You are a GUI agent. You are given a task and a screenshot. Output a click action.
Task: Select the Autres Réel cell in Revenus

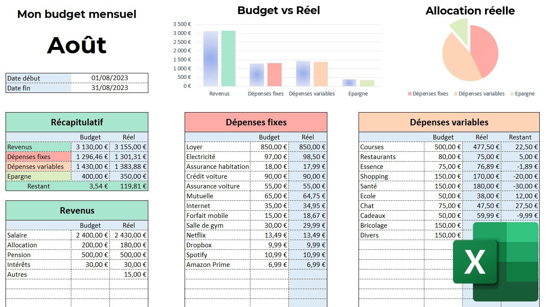coord(129,275)
